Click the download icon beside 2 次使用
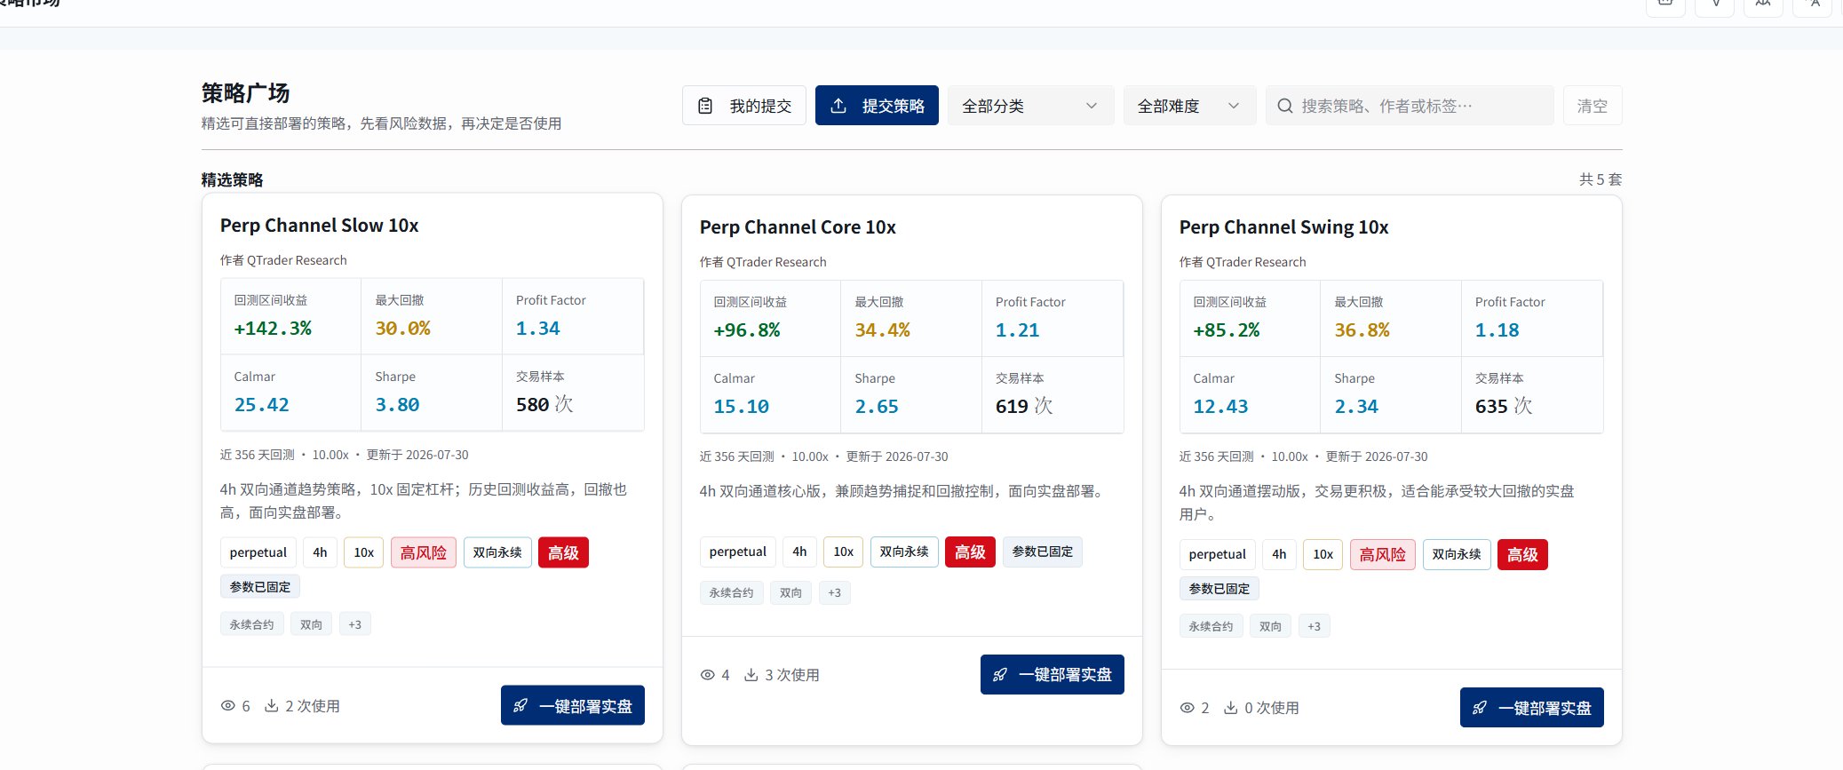The height and width of the screenshot is (770, 1843). (272, 706)
